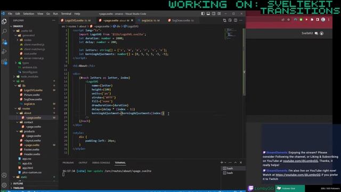This screenshot has width=341, height=192.
Task: Switch to the PROBLEMS panel tab
Action: click(68, 163)
